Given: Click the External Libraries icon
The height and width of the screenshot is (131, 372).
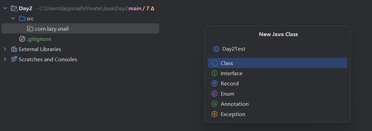Looking at the screenshot, I should [x=14, y=49].
